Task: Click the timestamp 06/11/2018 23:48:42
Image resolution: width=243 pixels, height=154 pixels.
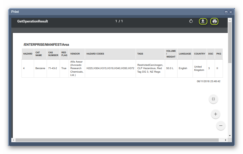Action: (x=209, y=81)
